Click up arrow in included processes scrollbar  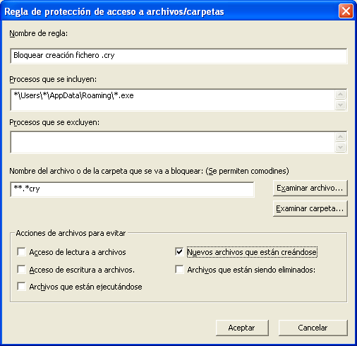[340, 95]
